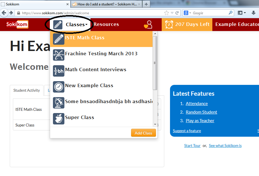259x176 pixels.
Task: Click the Super Class apple icon
Action: coord(59,119)
